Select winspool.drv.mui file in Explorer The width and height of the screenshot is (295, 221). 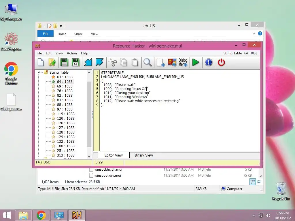pos(108,176)
